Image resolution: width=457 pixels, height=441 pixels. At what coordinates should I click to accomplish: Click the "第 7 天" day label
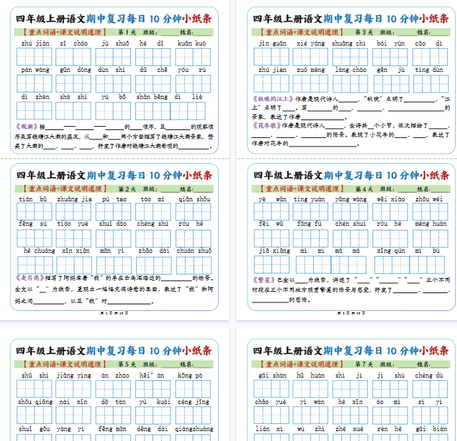coord(364,364)
